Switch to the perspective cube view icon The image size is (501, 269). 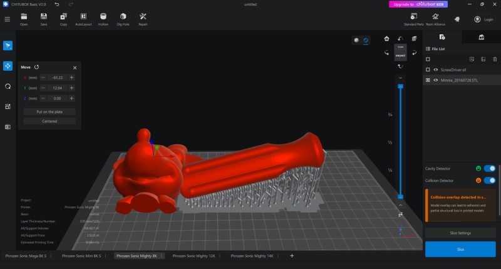414,39
